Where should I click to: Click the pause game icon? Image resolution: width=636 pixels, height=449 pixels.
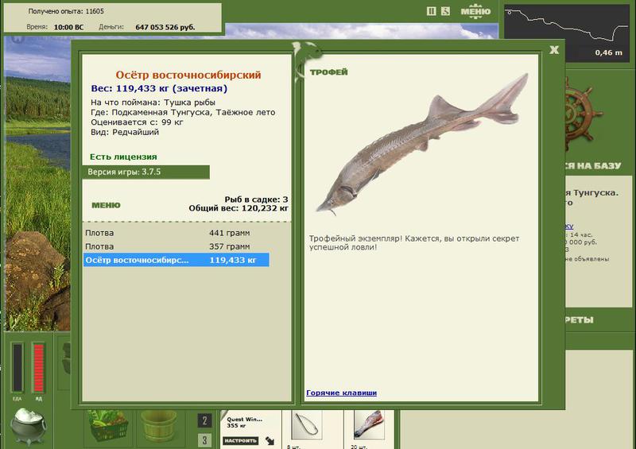pos(432,11)
